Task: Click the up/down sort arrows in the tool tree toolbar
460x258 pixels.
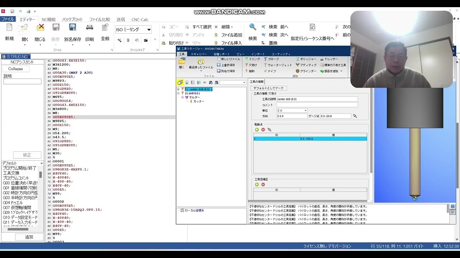Action: 198,82
